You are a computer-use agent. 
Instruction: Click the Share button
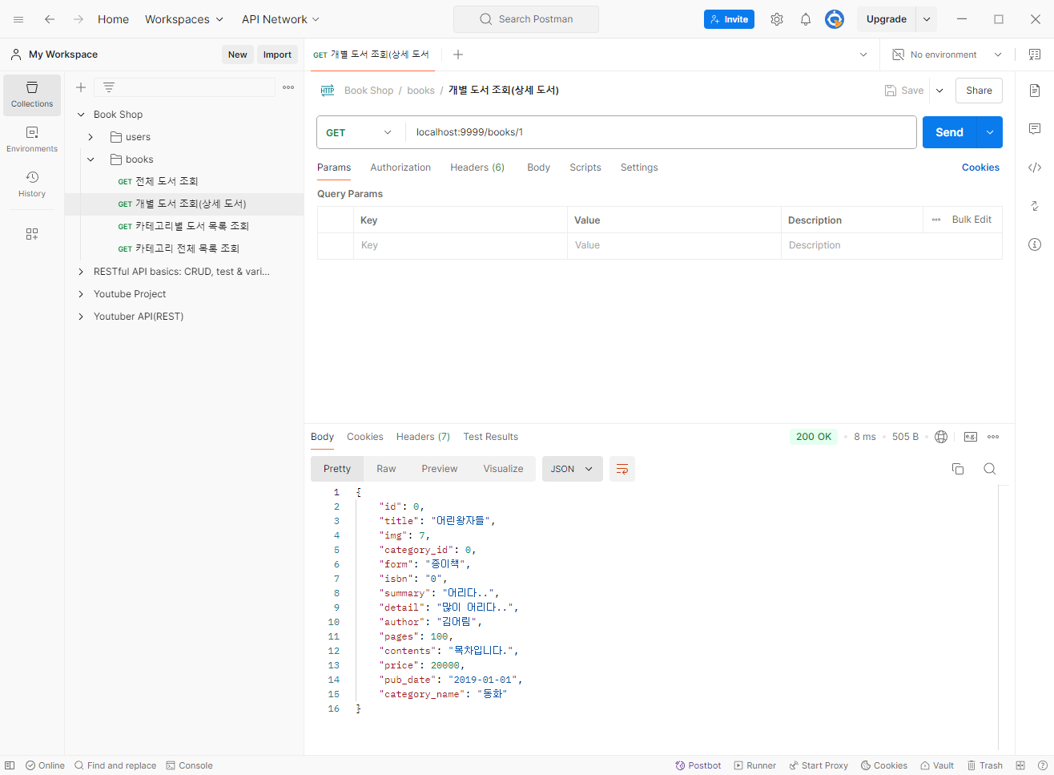click(x=979, y=91)
